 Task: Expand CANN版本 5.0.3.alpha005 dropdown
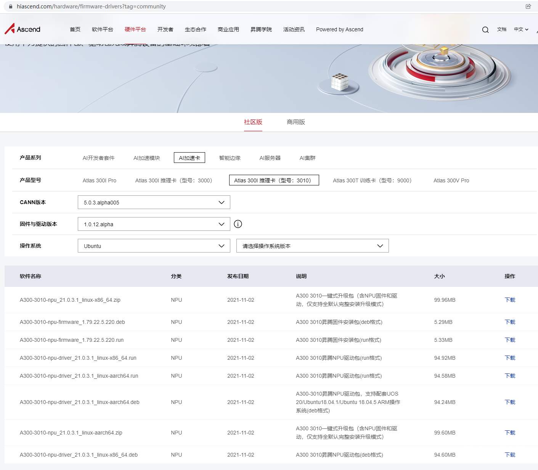click(x=154, y=202)
